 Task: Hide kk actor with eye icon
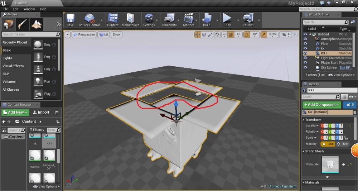coord(305,48)
